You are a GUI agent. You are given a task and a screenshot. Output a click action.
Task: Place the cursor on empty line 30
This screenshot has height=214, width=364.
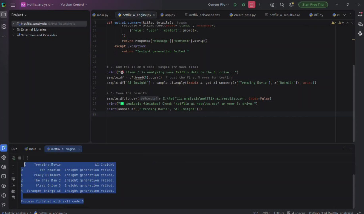click(221, 114)
